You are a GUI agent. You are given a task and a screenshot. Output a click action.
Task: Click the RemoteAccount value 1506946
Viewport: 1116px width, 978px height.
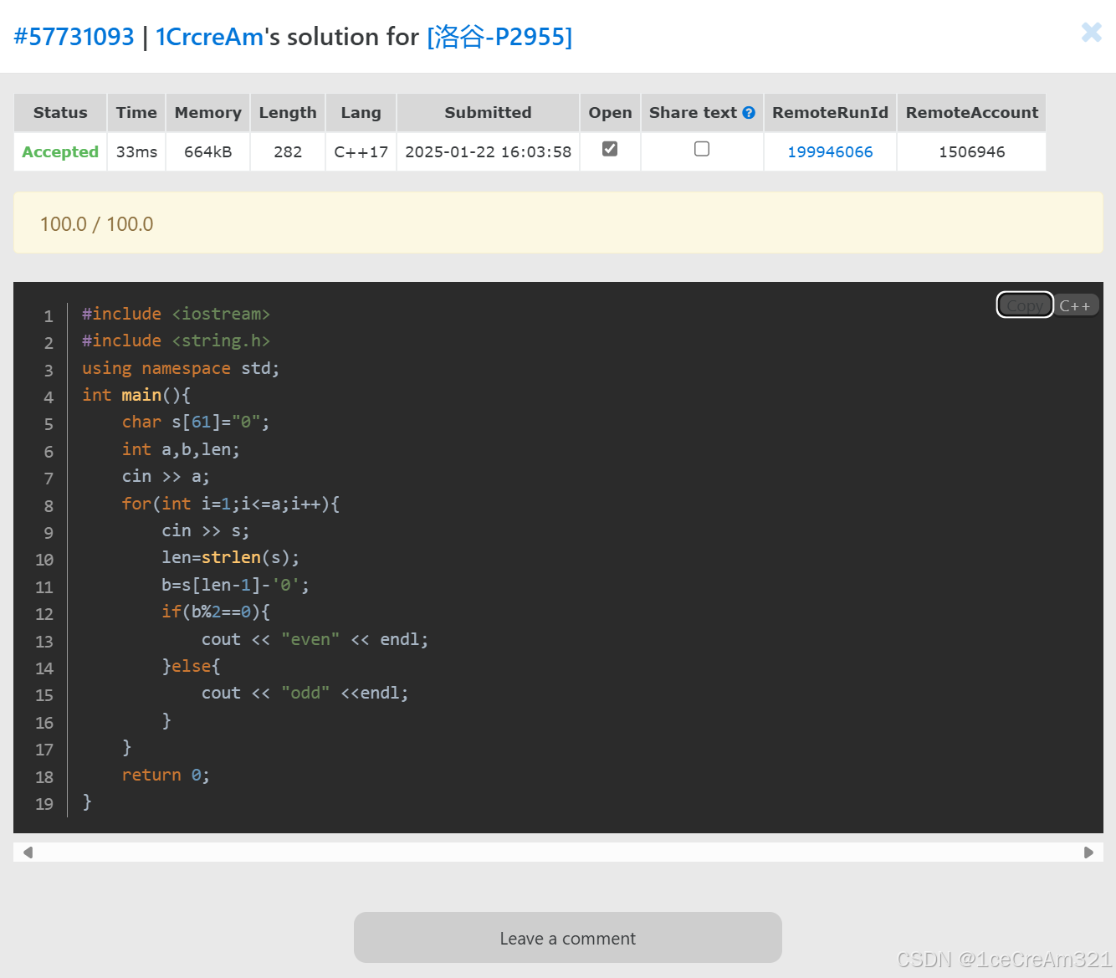click(970, 151)
